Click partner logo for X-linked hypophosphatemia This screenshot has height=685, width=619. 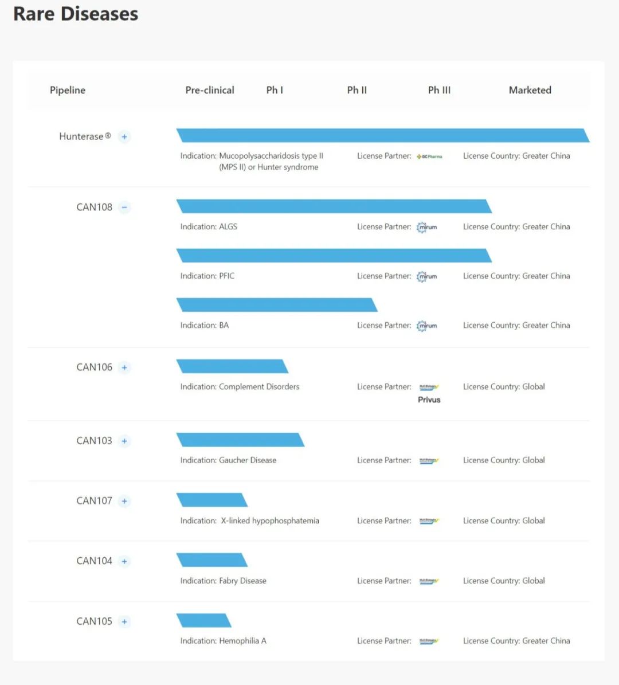(429, 521)
